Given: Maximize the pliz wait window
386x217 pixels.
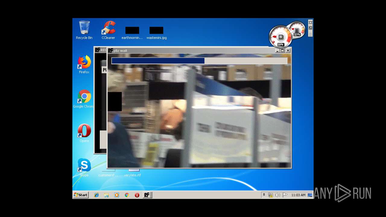Looking at the screenshot, I should [282, 51].
